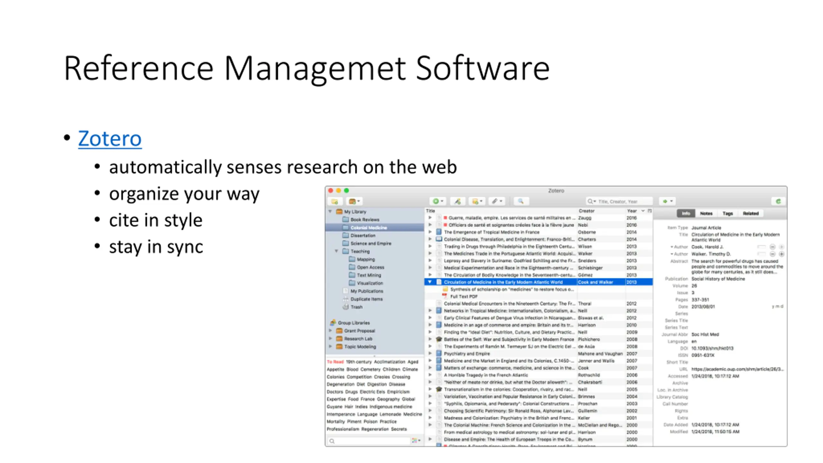Collapse the selected Circulation of Medicine item
823x463 pixels.
point(430,282)
